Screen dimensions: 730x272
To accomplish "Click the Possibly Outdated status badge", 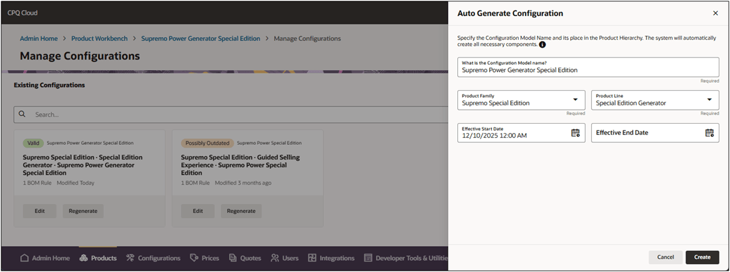I will point(207,143).
